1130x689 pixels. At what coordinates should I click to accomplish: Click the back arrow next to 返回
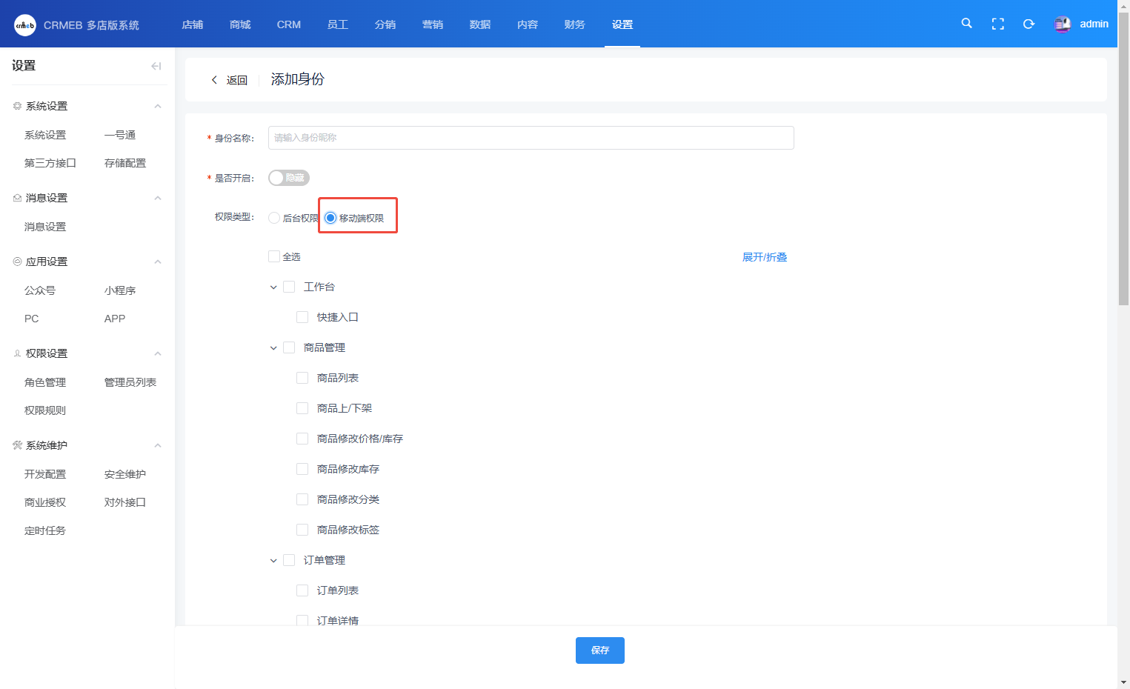(x=215, y=80)
